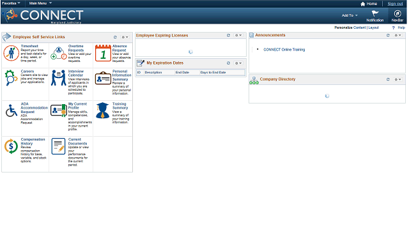Sort by Days to End Date header
The image size is (409, 230).
point(213,72)
